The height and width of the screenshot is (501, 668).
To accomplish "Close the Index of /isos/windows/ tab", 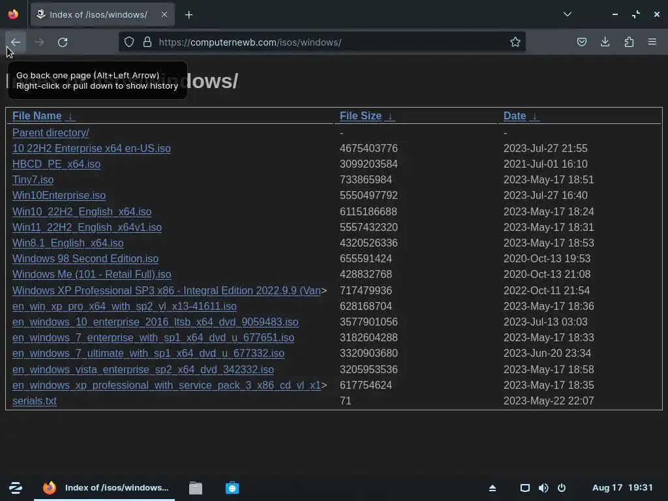I will click(164, 14).
